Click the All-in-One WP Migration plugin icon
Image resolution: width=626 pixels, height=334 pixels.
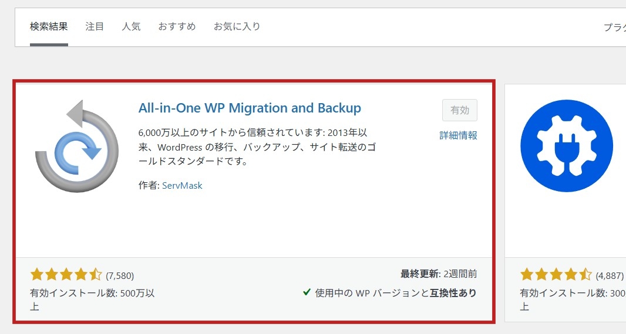tap(76, 146)
